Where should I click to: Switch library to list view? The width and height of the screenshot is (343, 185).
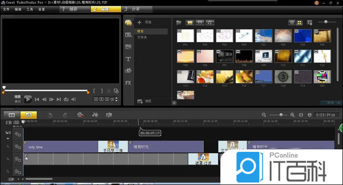[x=292, y=22]
